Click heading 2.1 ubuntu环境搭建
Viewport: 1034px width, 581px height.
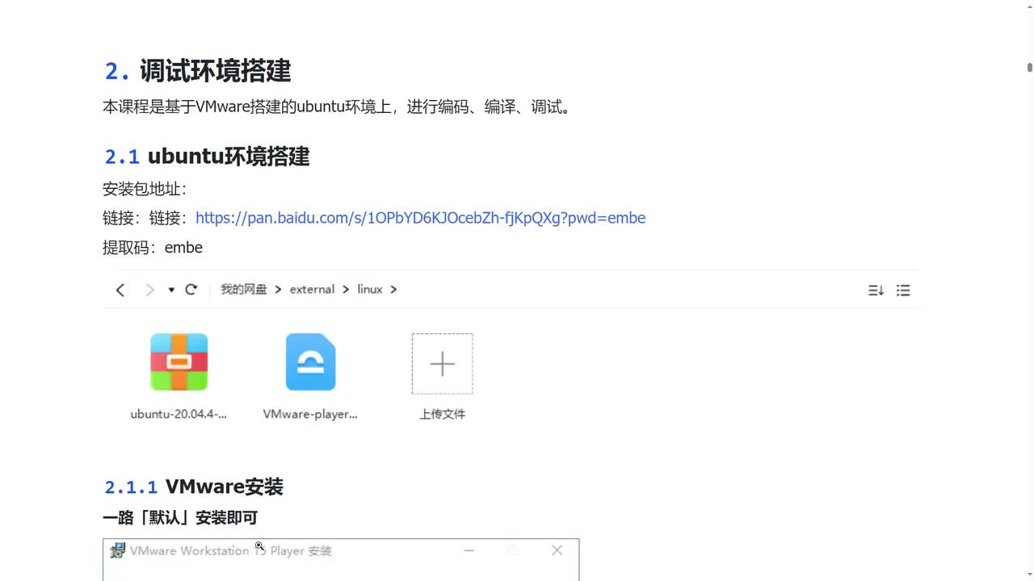click(x=207, y=156)
